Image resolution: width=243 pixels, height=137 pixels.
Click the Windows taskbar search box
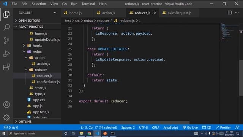point(35,134)
